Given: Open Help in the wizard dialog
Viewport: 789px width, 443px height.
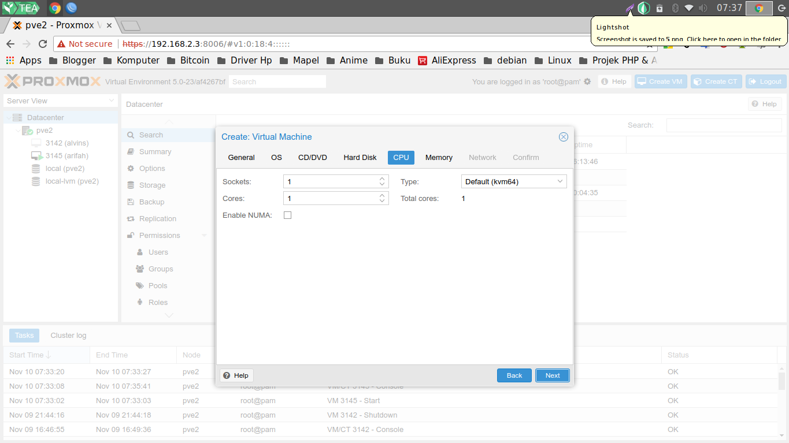Looking at the screenshot, I should point(236,375).
